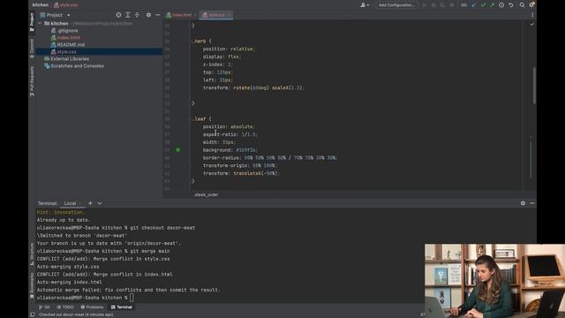
Task: Click the Git Push arrow icon
Action: pos(492,5)
